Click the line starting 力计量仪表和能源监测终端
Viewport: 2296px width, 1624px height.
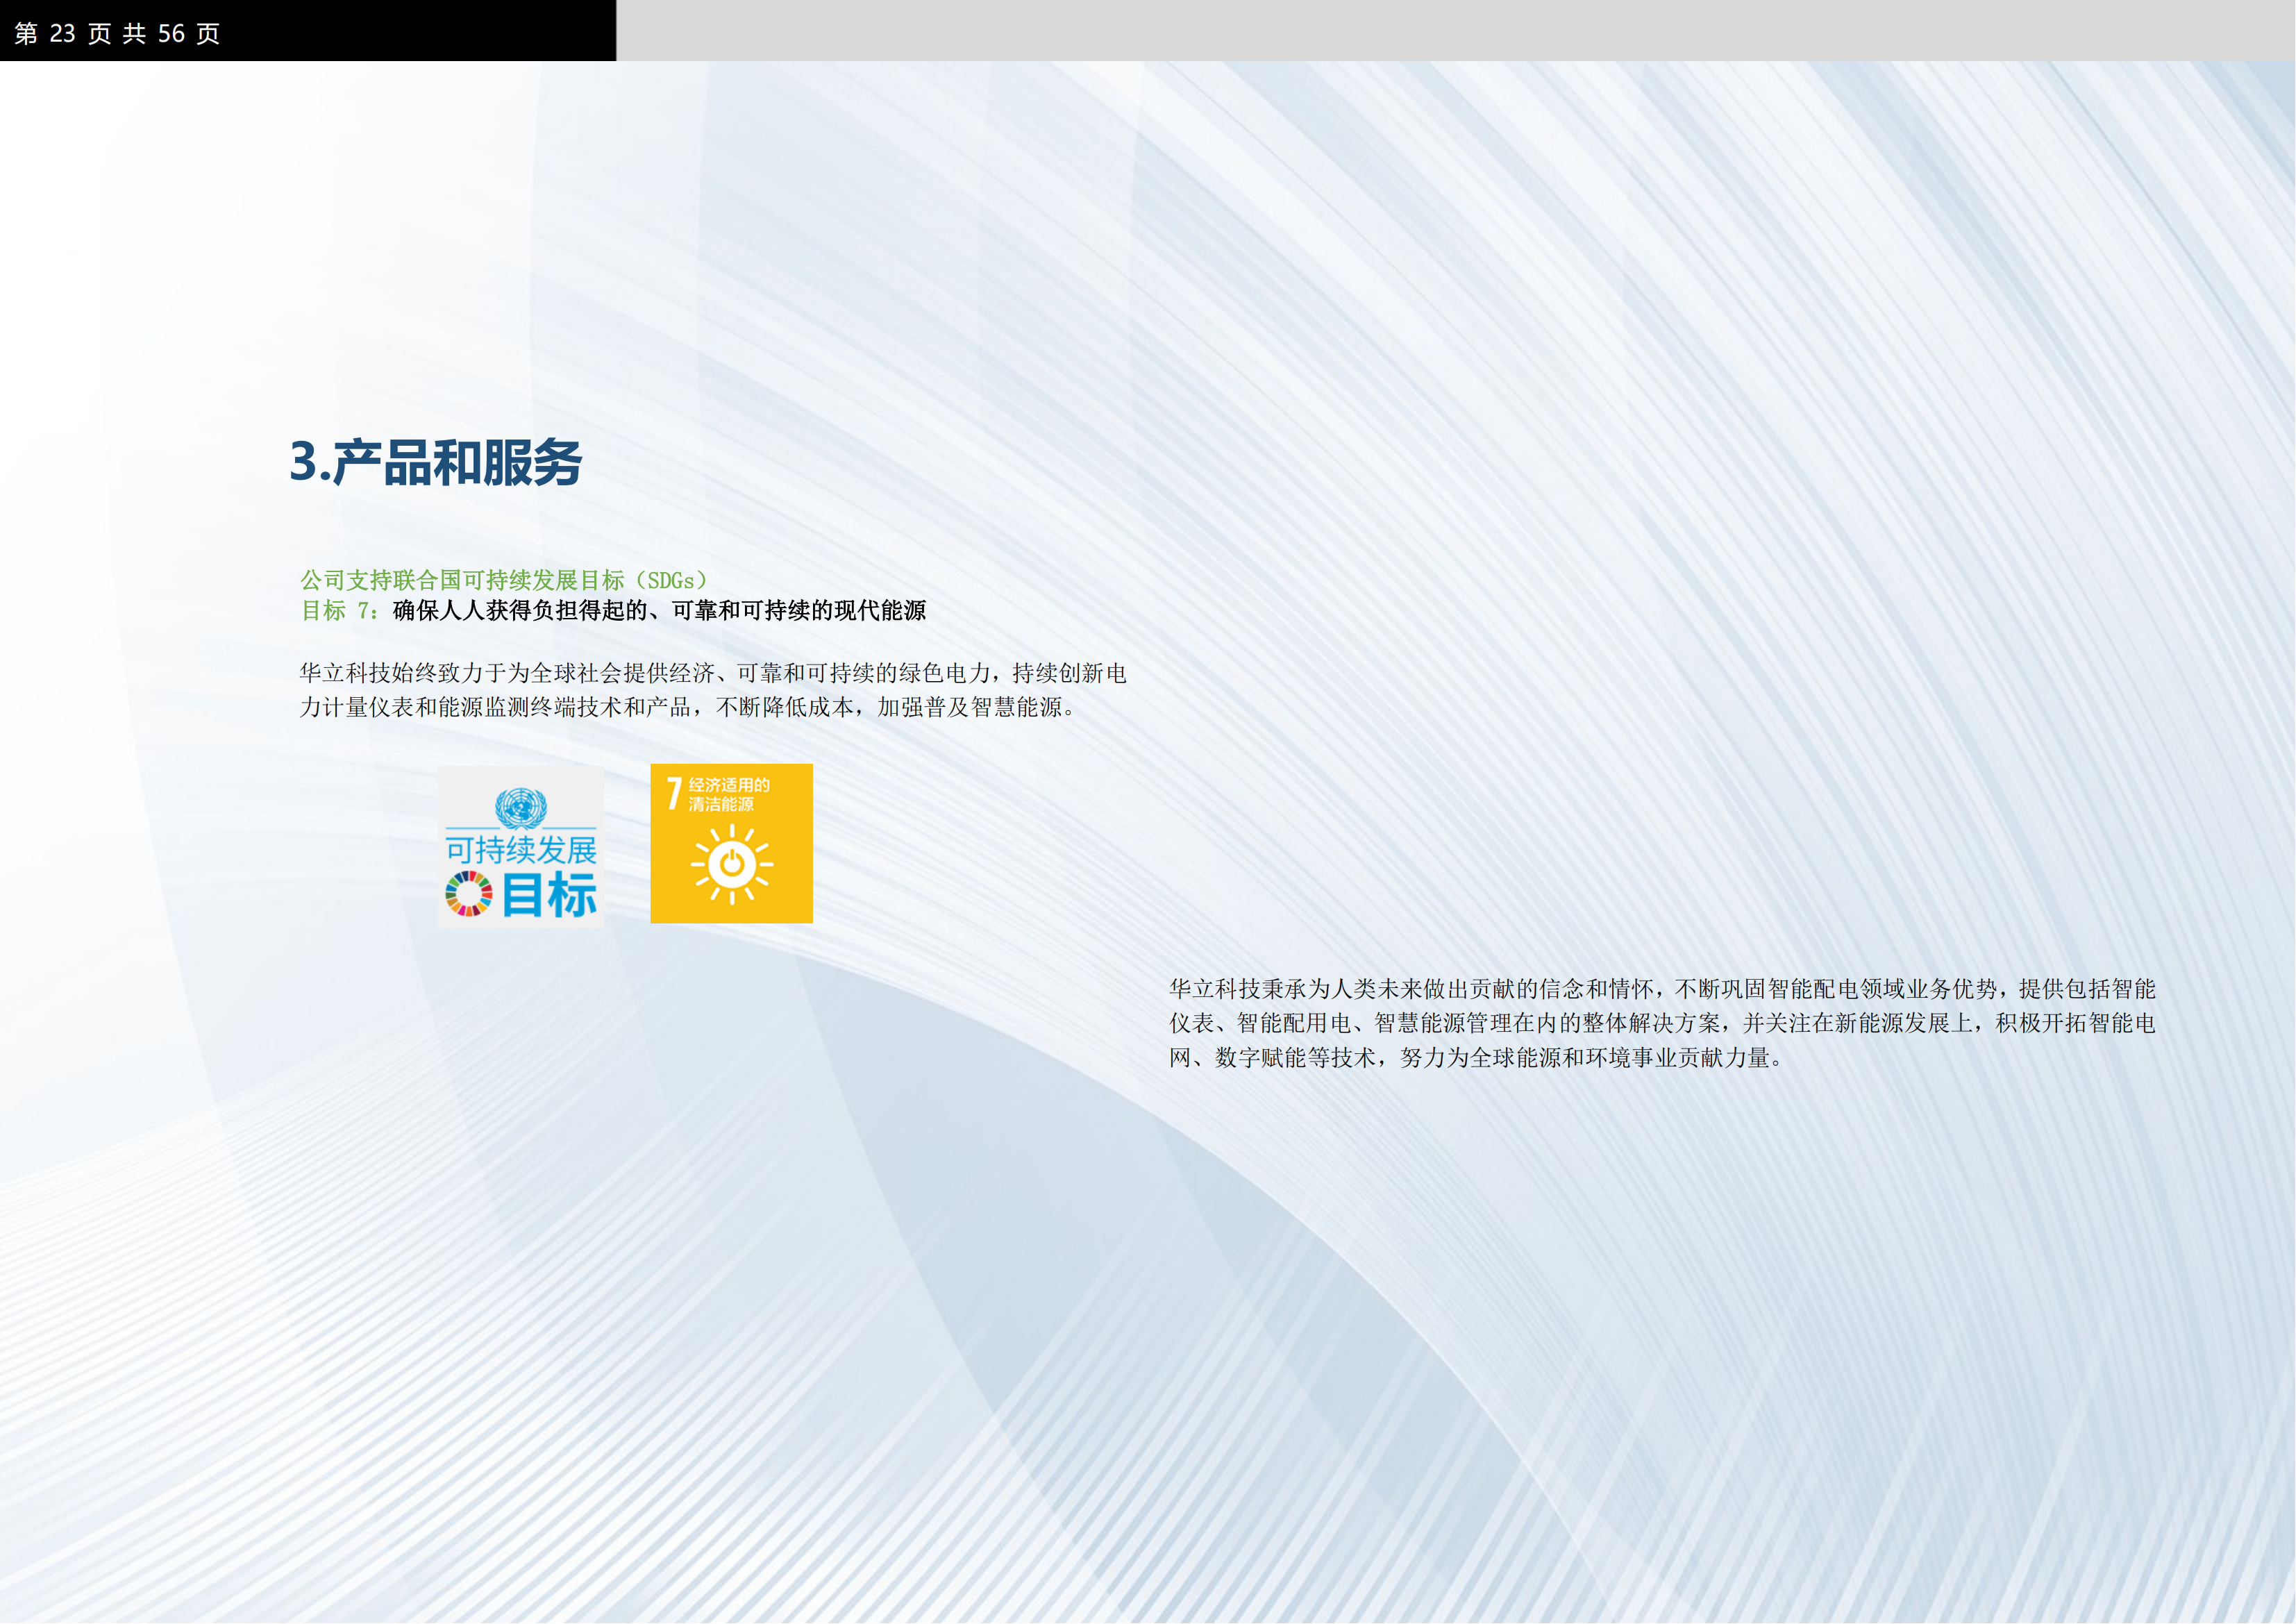pyautogui.click(x=688, y=707)
